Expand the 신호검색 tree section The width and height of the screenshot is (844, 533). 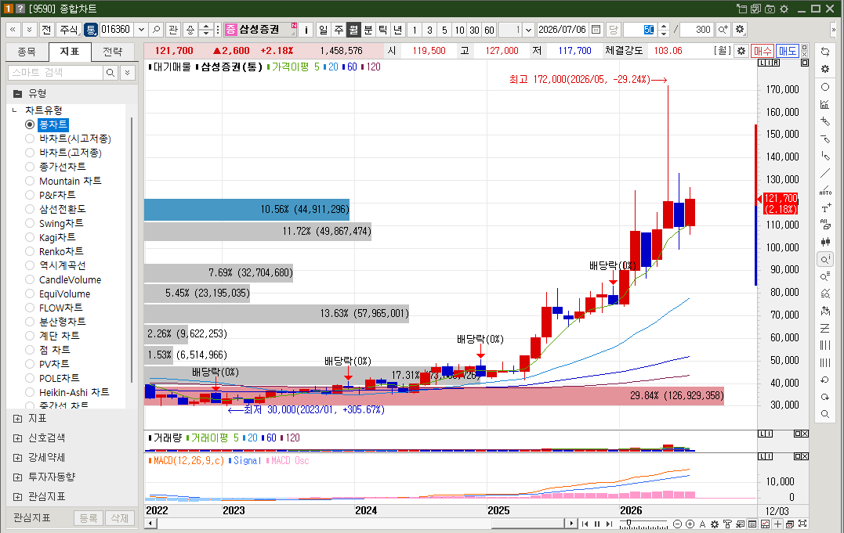pos(18,438)
